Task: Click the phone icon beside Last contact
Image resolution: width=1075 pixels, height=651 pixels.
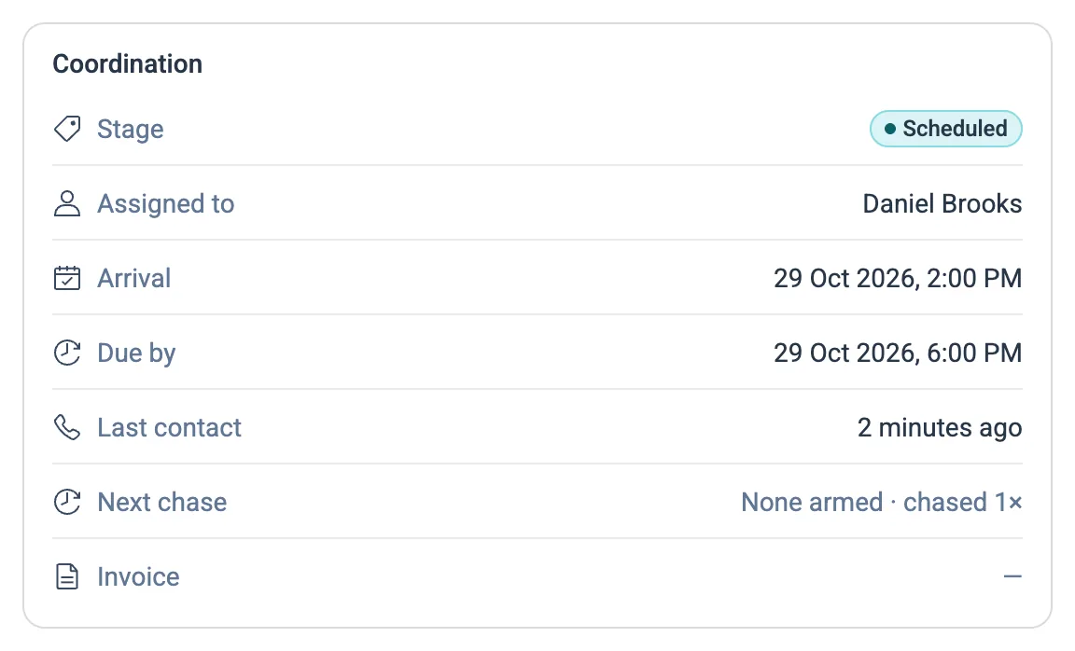Action: (x=67, y=427)
